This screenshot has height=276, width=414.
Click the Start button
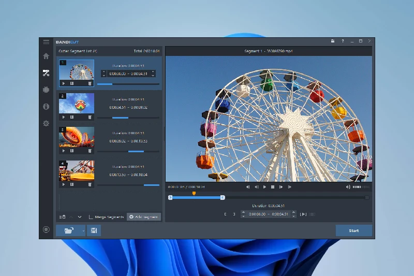tap(354, 230)
